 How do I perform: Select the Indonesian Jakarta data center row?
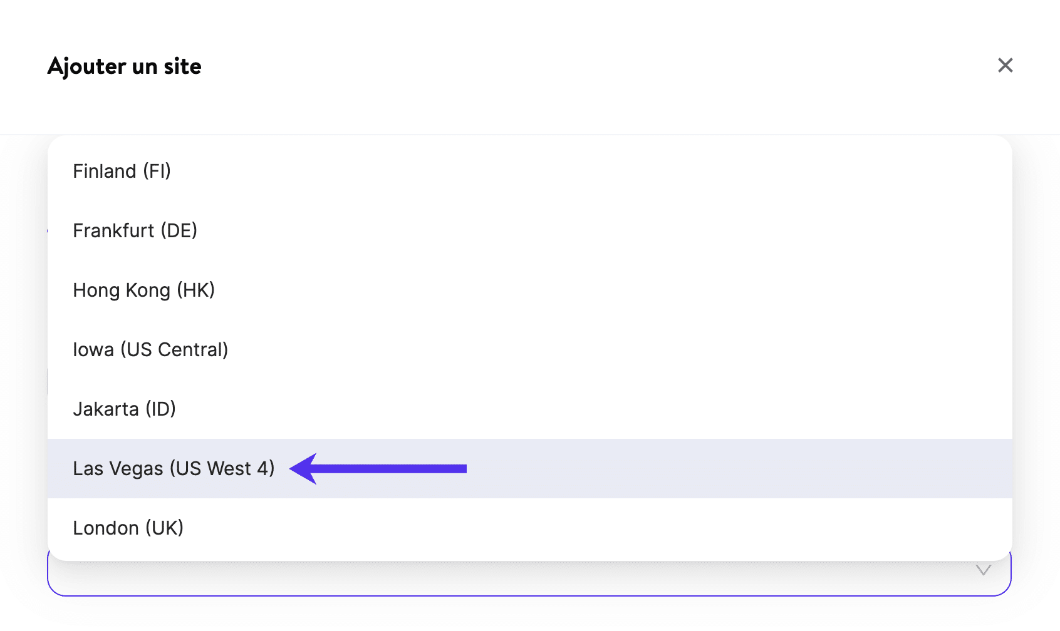[x=124, y=409]
